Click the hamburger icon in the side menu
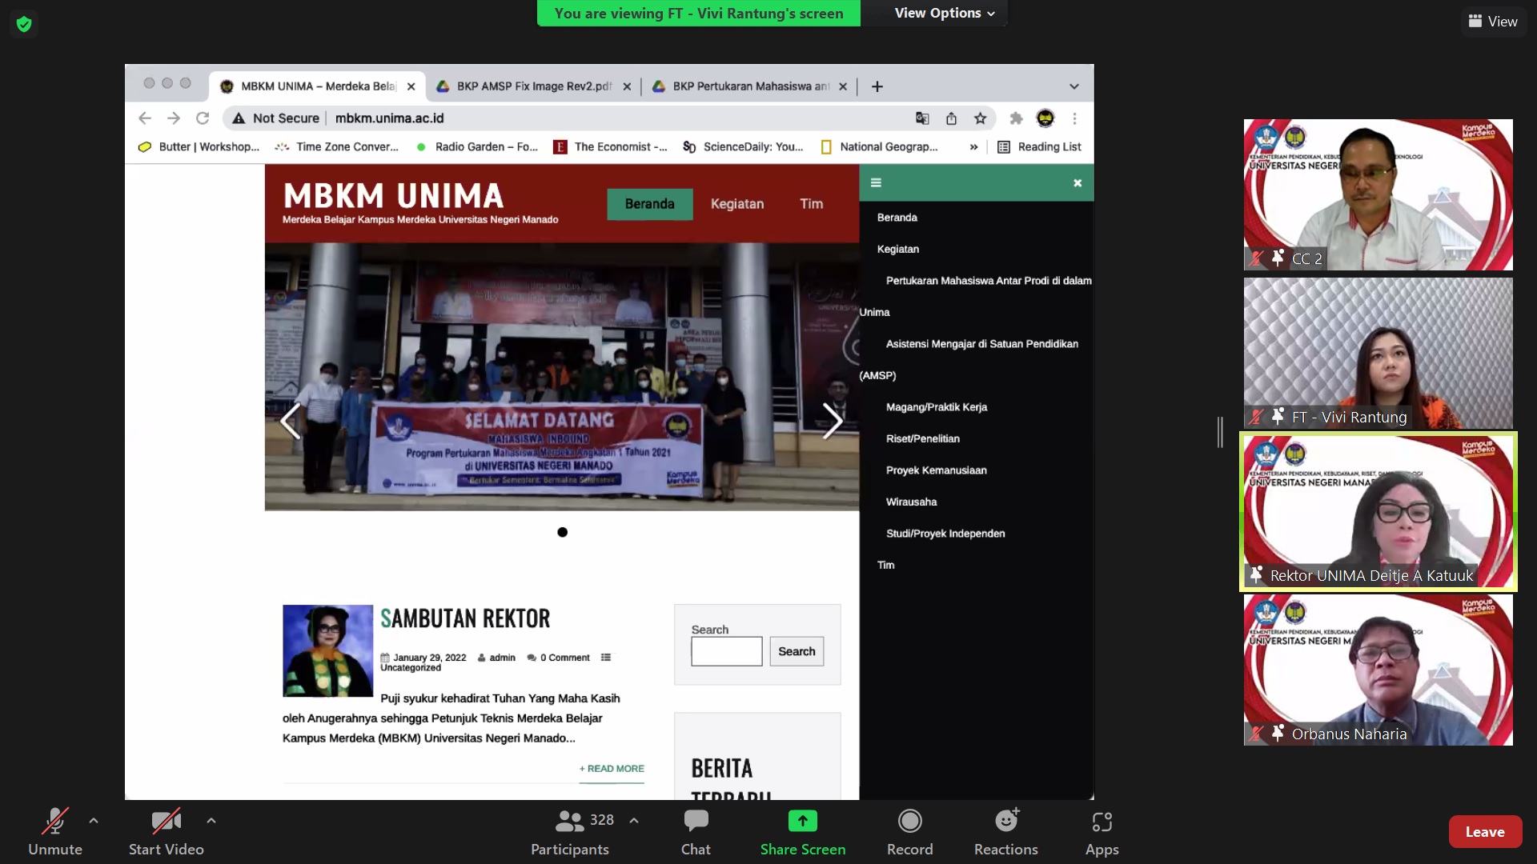Image resolution: width=1537 pixels, height=864 pixels. 876,183
